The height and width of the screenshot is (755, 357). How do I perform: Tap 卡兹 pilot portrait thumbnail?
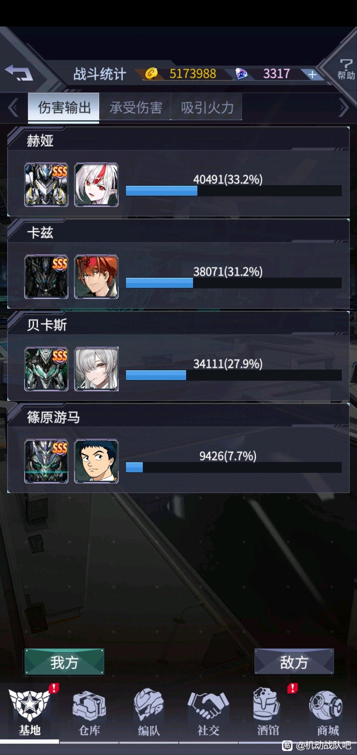pyautogui.click(x=96, y=277)
